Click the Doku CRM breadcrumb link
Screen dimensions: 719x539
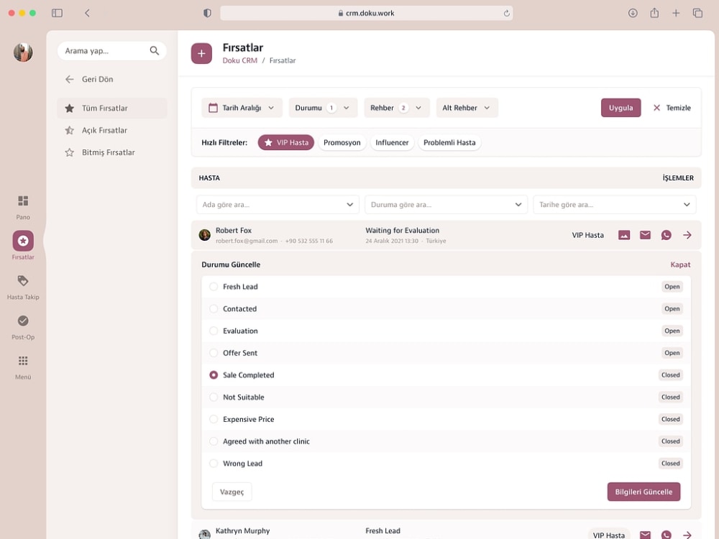[x=240, y=60]
